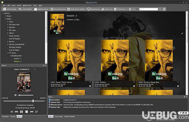Viewport: 189px width, 122px height.
Task: Select Season 1 in the tree
Action: point(18,59)
